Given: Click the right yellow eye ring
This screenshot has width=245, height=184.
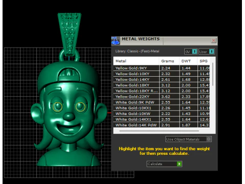Looking at the screenshot, I should [81, 107].
